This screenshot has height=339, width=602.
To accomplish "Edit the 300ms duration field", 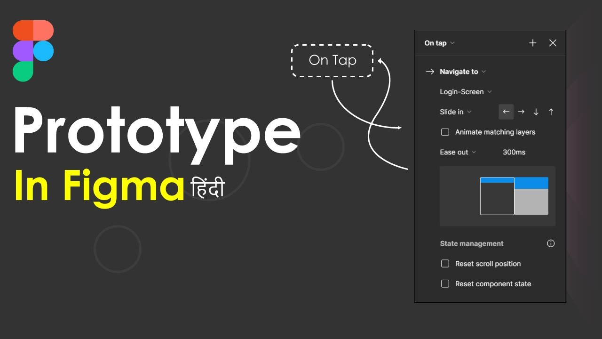I will click(514, 152).
